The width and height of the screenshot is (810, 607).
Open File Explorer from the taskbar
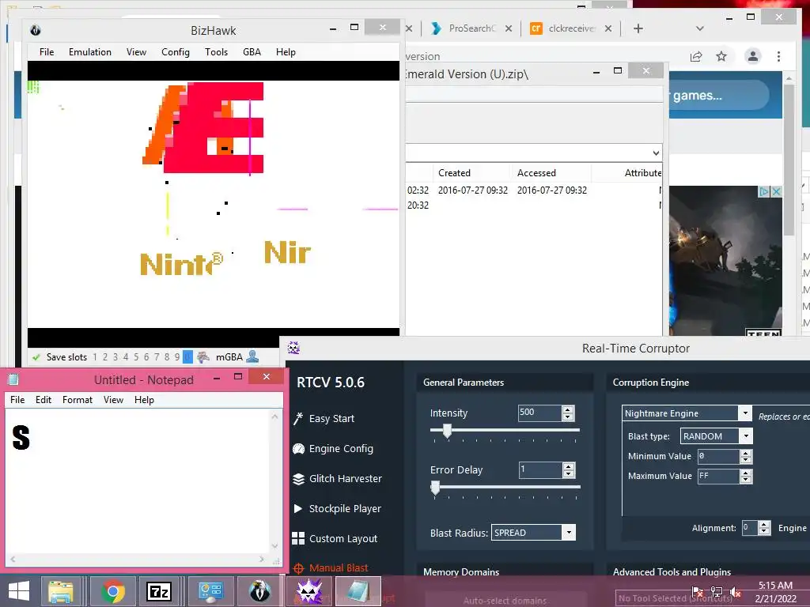point(61,591)
